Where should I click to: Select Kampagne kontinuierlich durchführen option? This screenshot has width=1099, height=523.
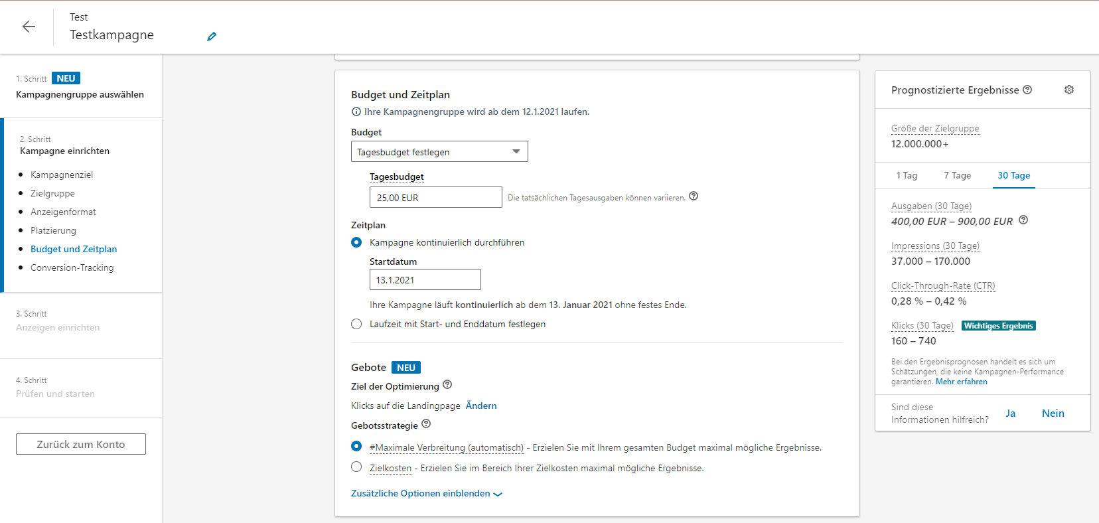click(x=356, y=242)
